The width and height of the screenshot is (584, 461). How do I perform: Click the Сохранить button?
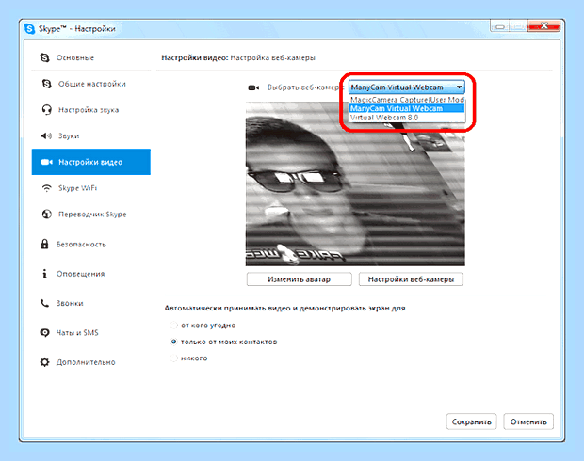[x=472, y=421]
